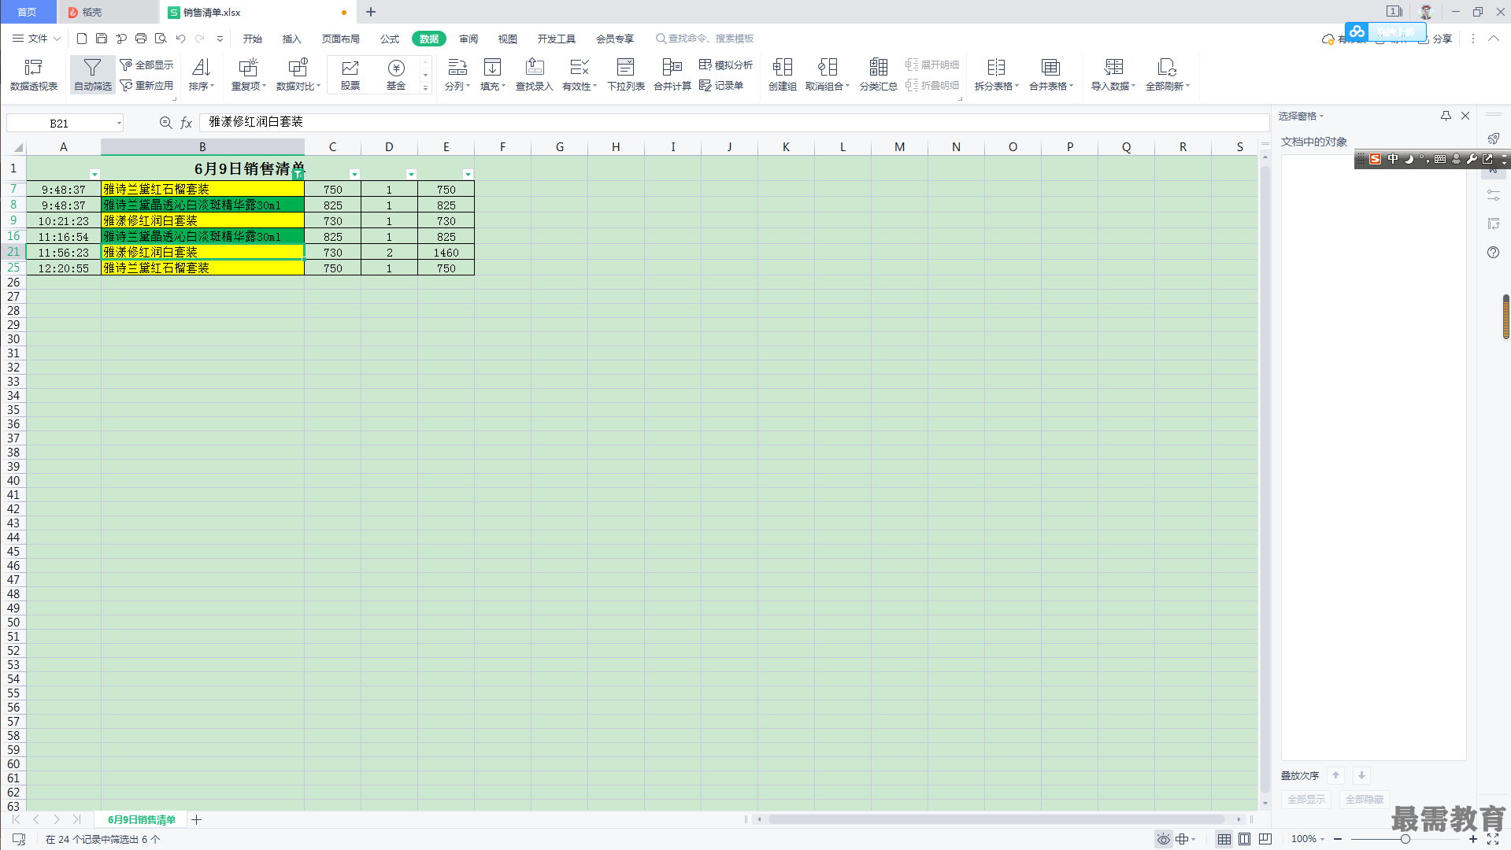Open filter dropdown arrow in column D header

[411, 174]
